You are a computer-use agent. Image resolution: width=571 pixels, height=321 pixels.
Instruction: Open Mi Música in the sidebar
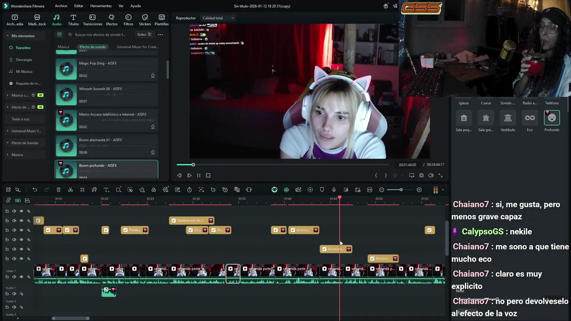(24, 71)
